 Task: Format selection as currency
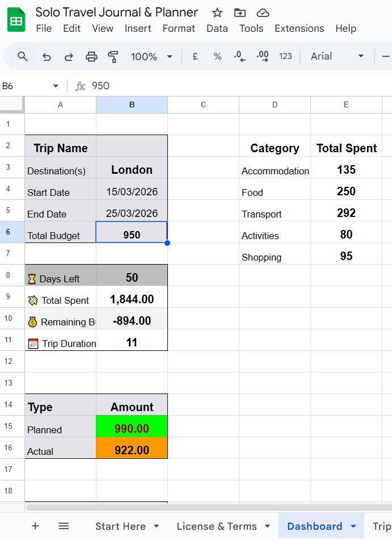click(195, 56)
